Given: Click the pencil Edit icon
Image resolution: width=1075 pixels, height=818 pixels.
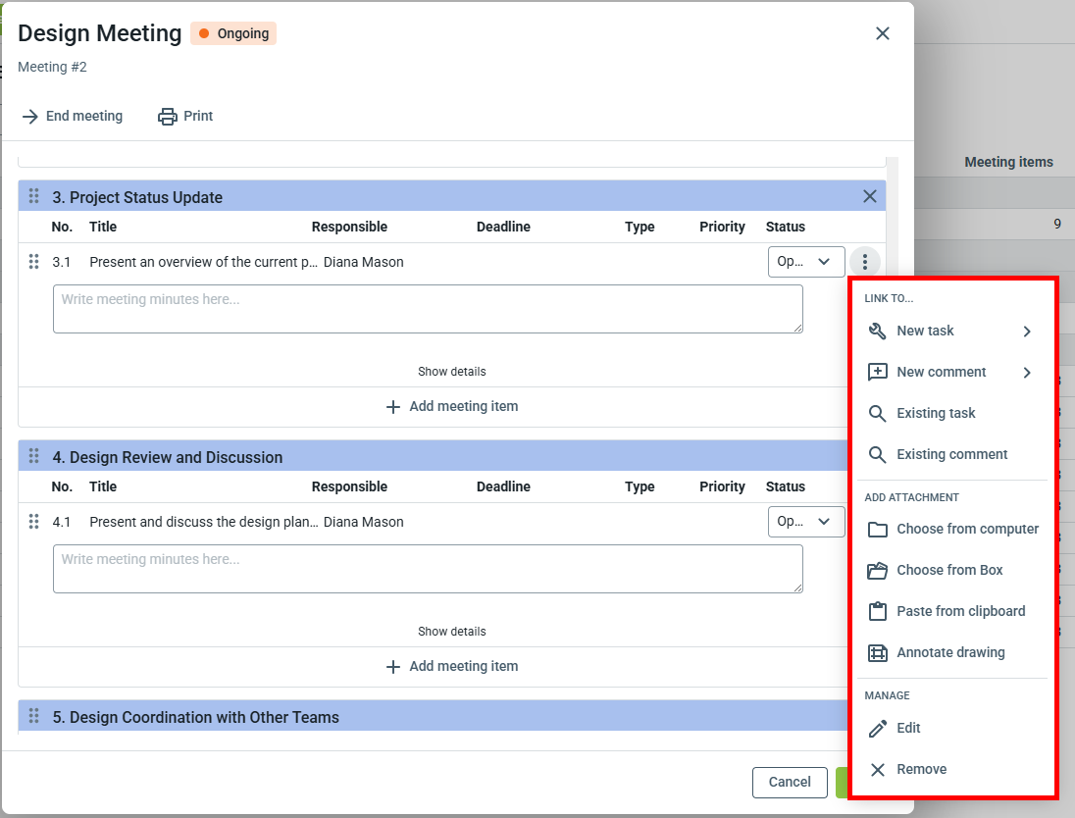Looking at the screenshot, I should pyautogui.click(x=878, y=728).
